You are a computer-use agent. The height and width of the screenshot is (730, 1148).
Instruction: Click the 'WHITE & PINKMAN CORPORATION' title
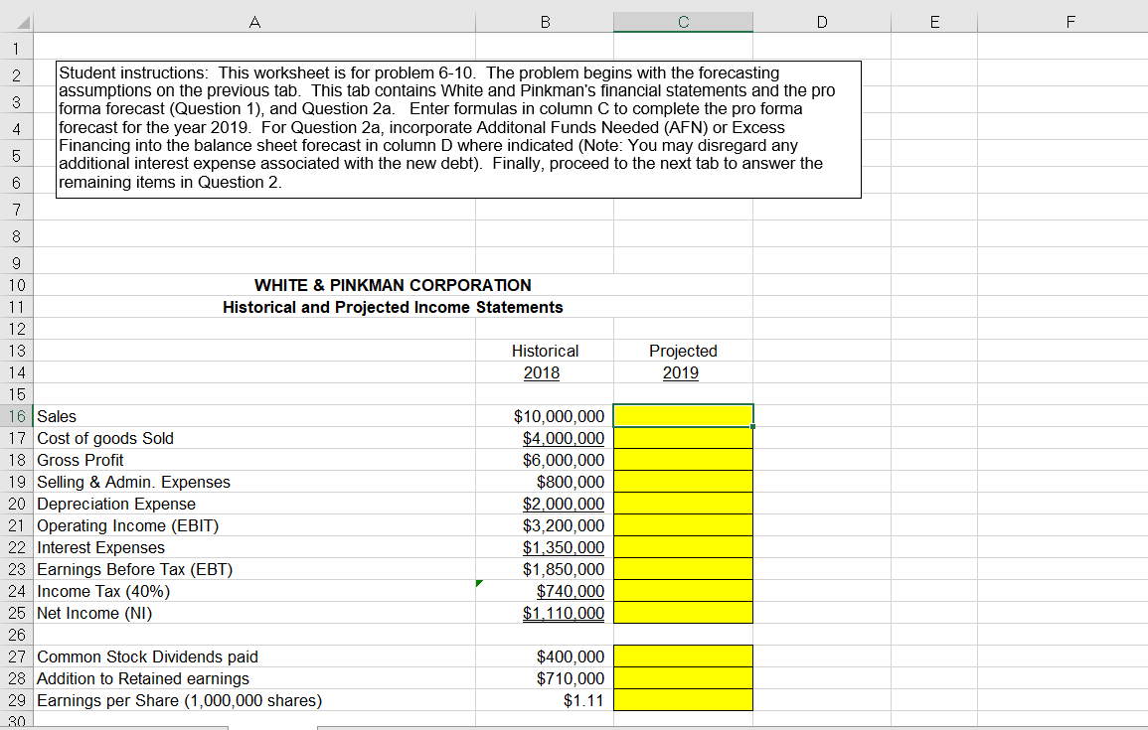393,285
